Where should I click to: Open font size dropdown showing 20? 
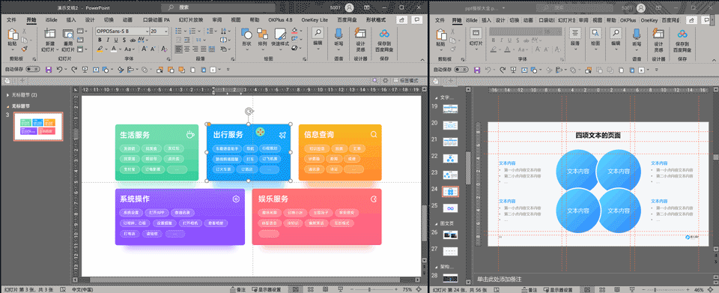(x=166, y=31)
